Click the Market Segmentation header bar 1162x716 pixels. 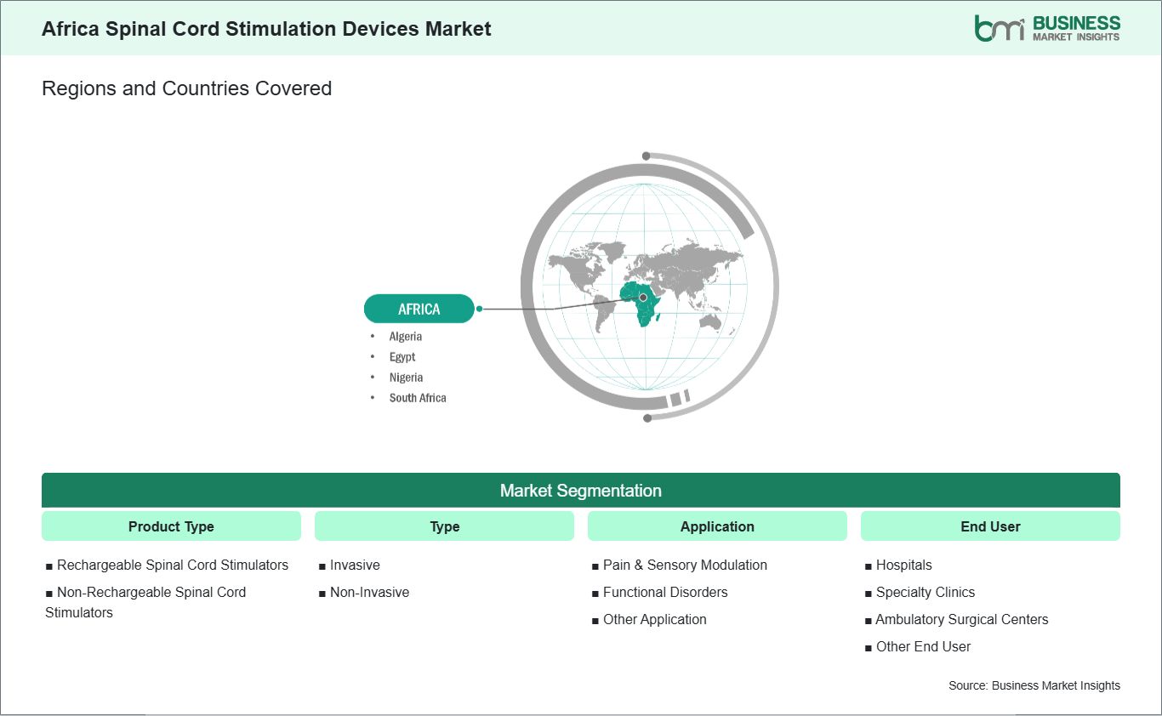[x=581, y=491]
